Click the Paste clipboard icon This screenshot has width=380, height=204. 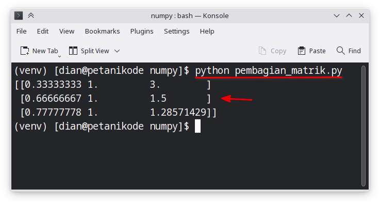click(x=302, y=51)
